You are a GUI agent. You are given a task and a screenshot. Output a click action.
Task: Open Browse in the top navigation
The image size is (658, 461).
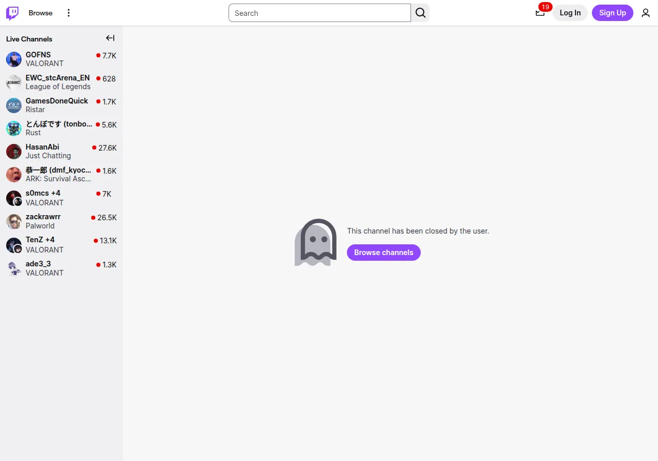tap(40, 13)
